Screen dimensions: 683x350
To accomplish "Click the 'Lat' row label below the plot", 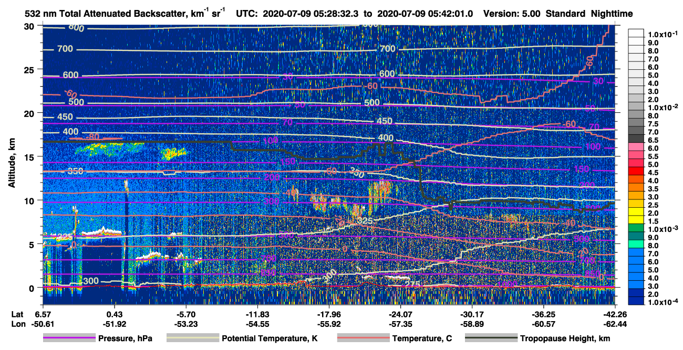I will (x=17, y=314).
